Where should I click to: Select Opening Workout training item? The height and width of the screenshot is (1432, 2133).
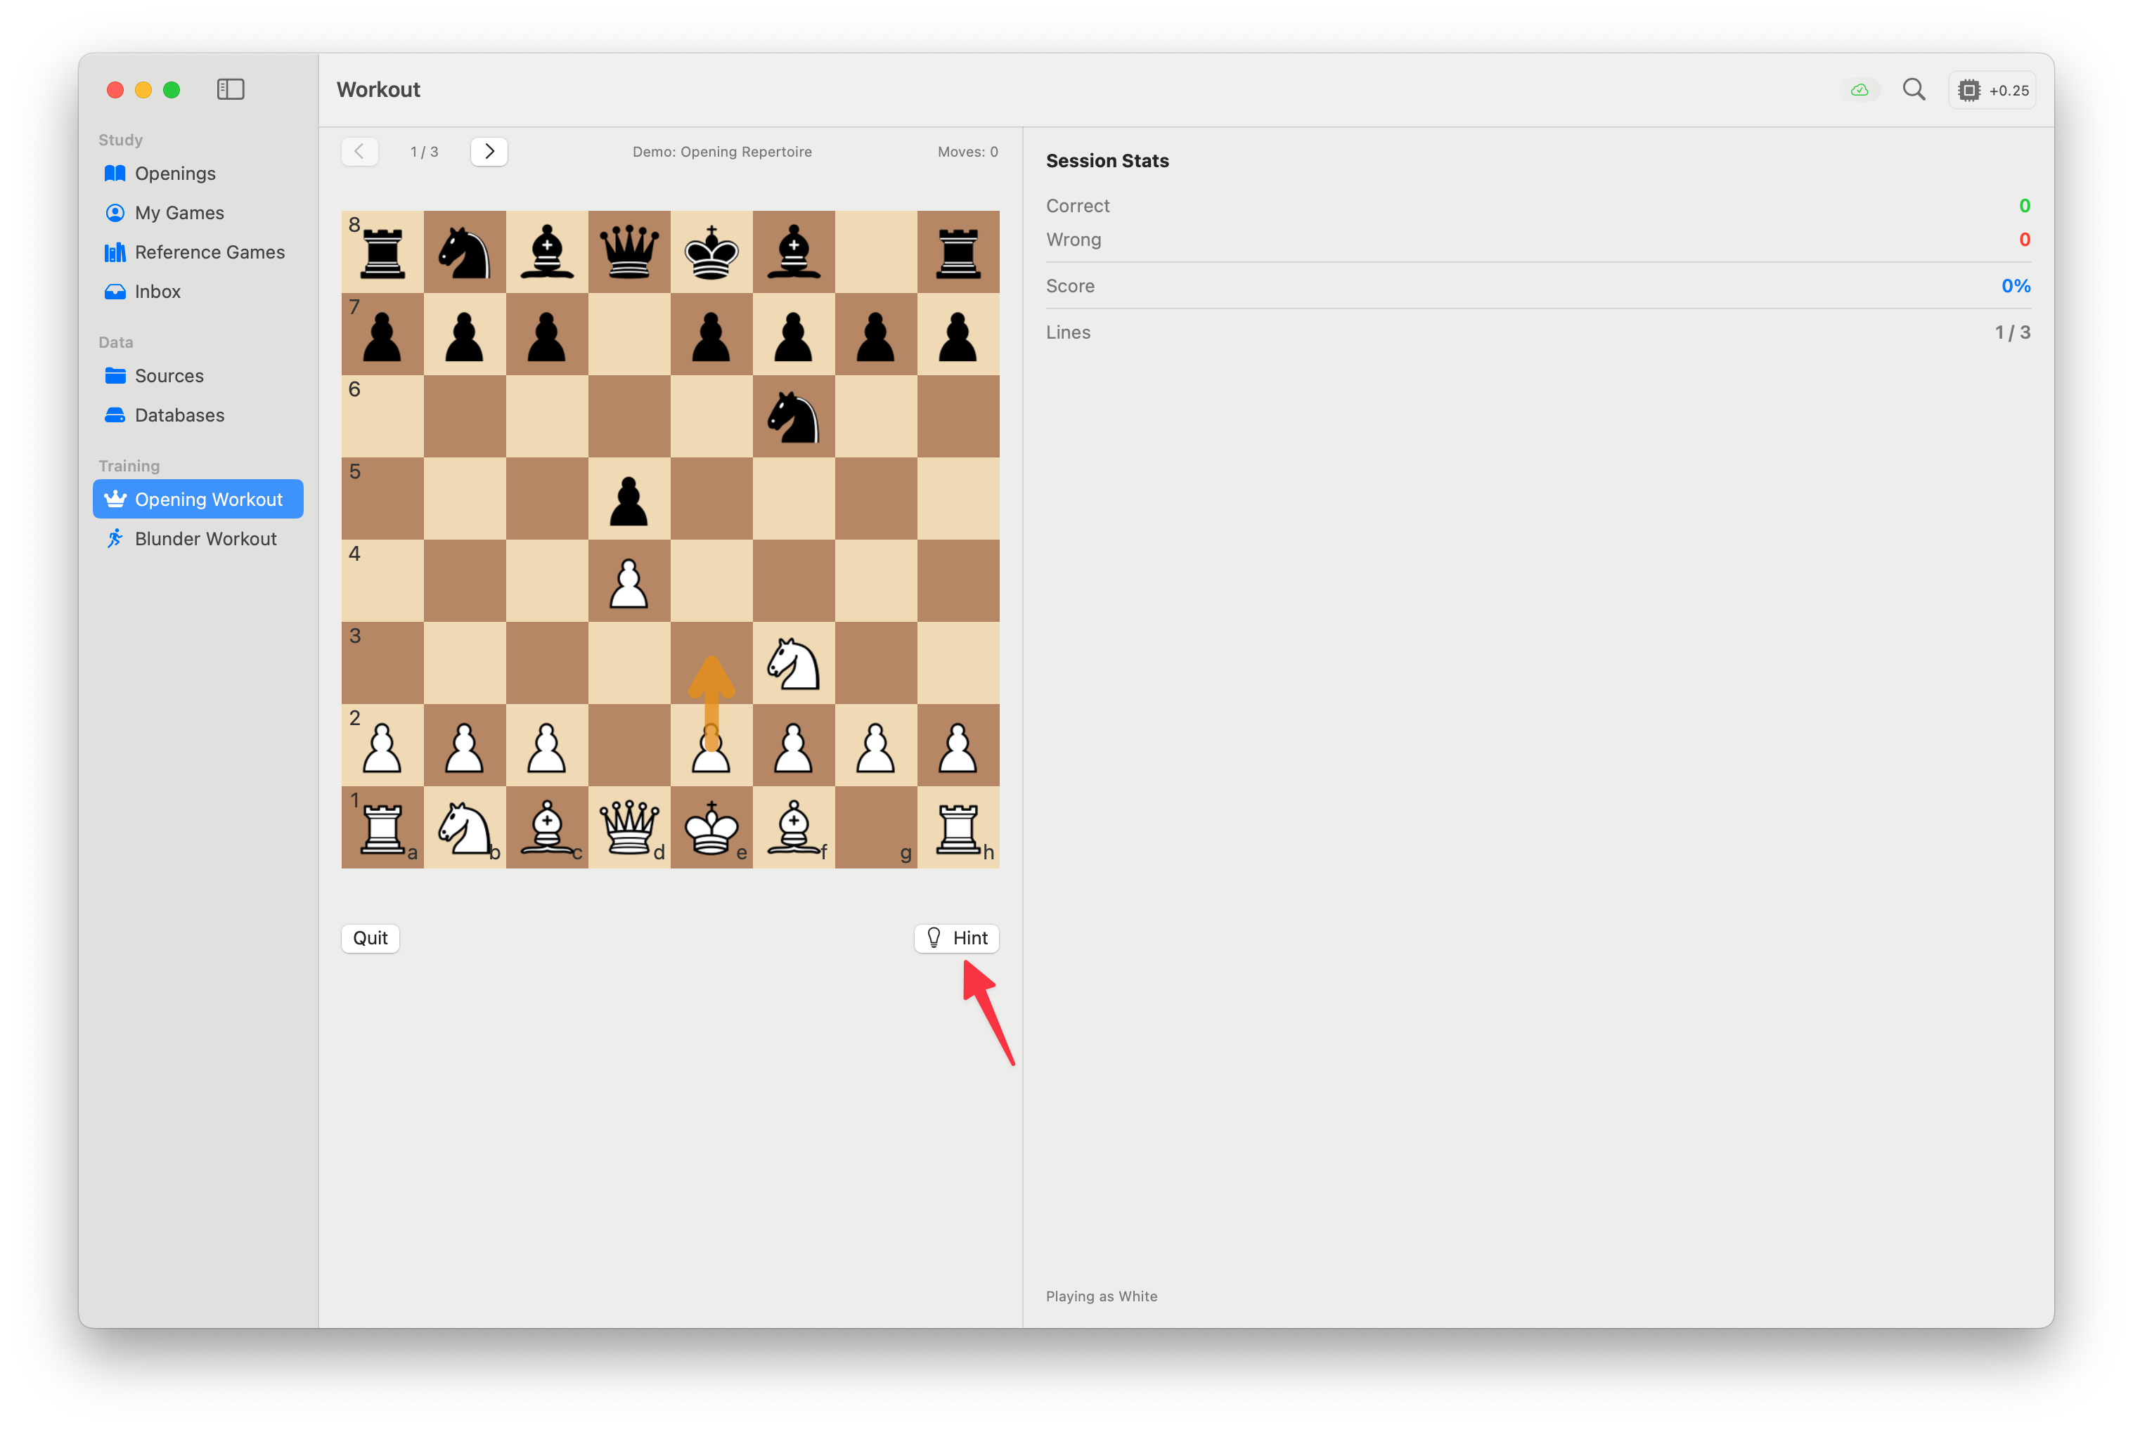[x=208, y=500]
